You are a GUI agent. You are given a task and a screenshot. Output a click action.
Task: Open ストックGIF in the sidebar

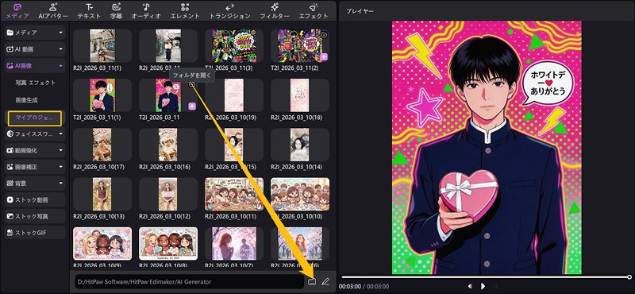point(35,233)
